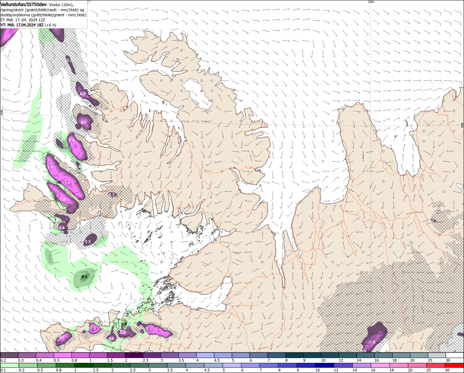The width and height of the screenshot is (464, 373).
Task: Pick the dark teal 9 swatch in top legend row
Action: pyautogui.click(x=312, y=355)
